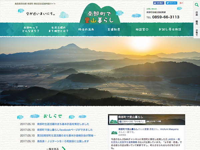This screenshot has height=150, width=200.
Task: Click the Facebook widget page avatar
Action: (113, 120)
